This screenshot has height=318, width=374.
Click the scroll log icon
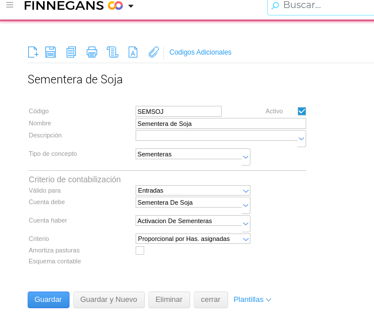click(113, 52)
